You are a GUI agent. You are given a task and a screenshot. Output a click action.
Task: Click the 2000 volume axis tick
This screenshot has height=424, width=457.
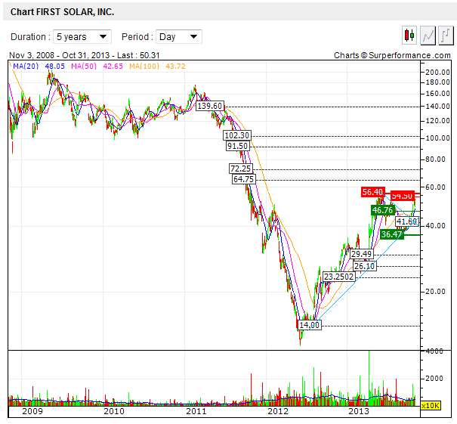(434, 379)
